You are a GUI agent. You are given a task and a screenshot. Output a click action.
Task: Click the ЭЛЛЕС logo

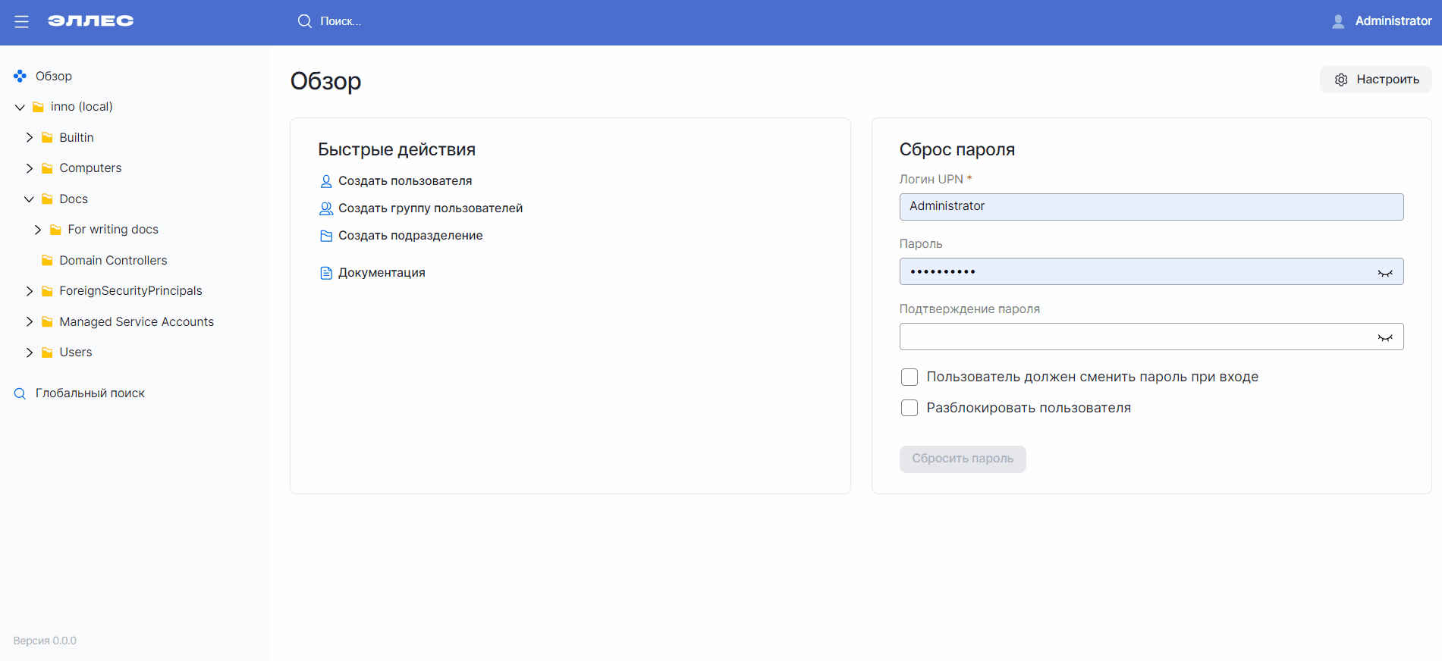(x=90, y=21)
